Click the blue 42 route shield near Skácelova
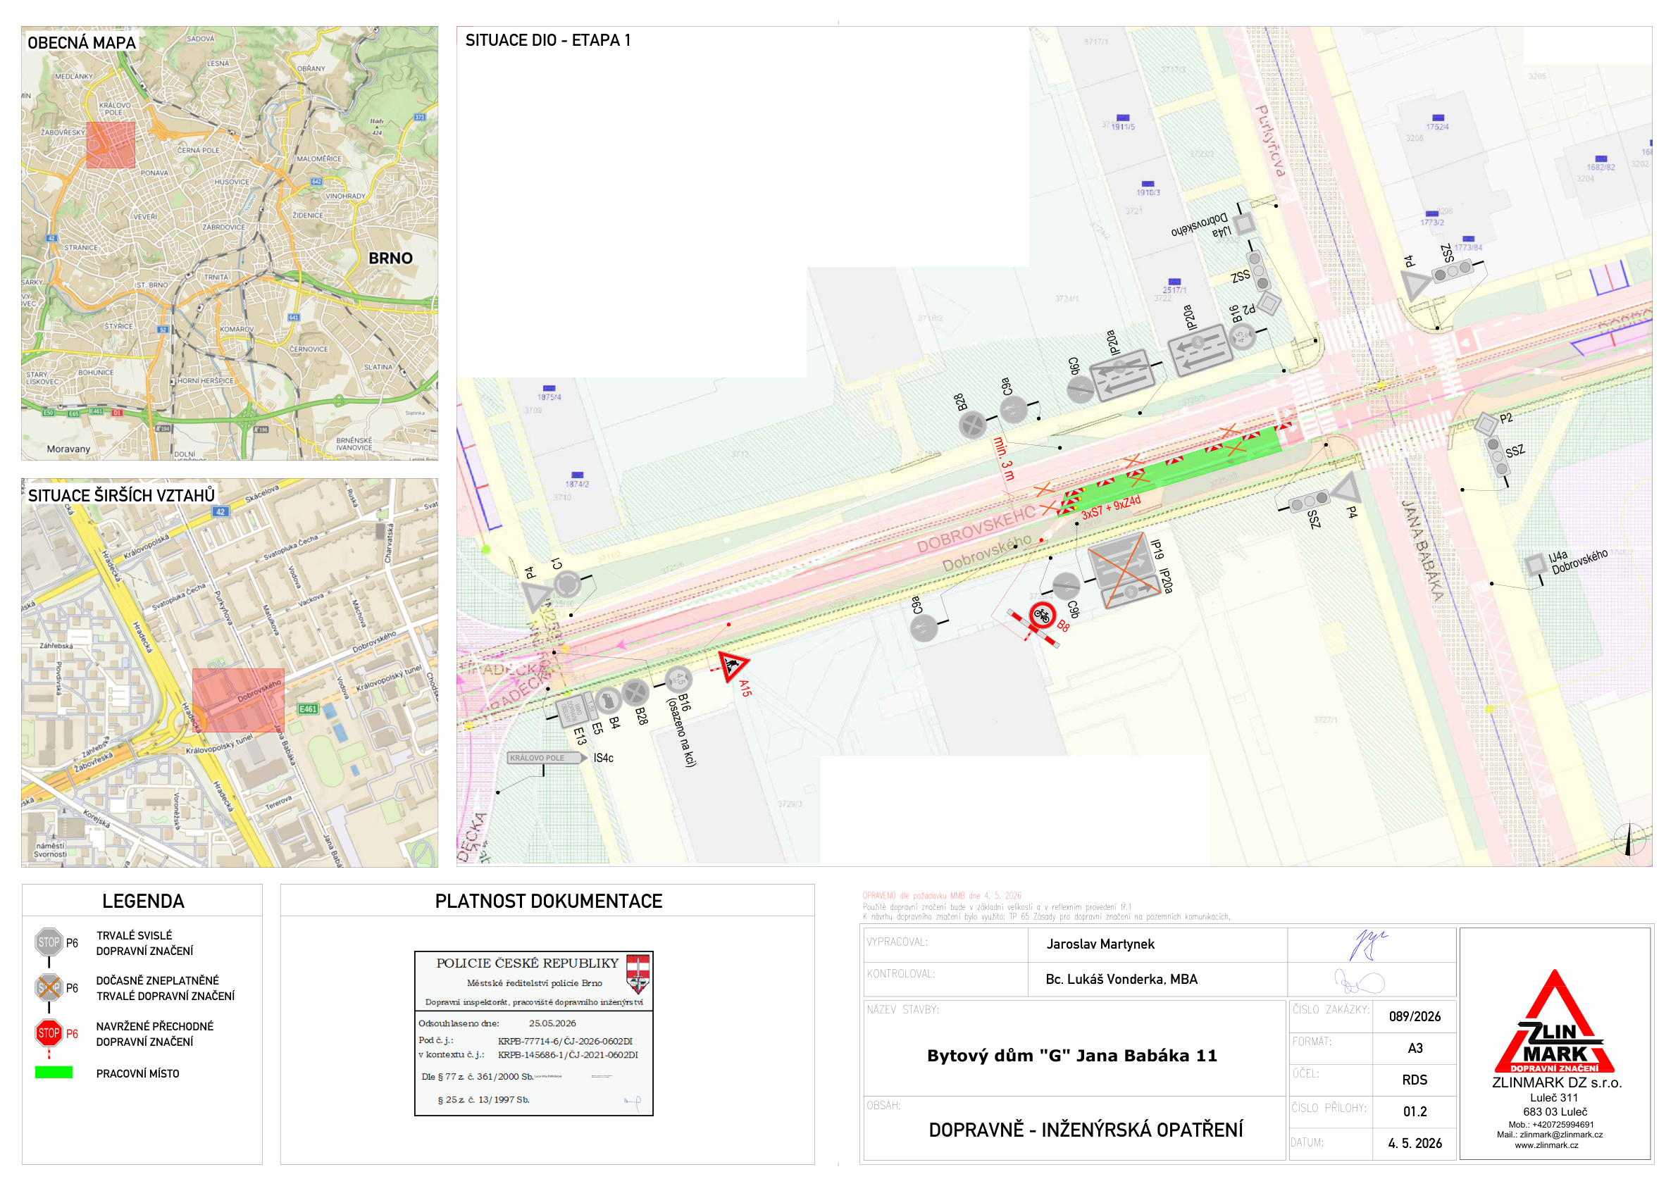 pos(220,511)
